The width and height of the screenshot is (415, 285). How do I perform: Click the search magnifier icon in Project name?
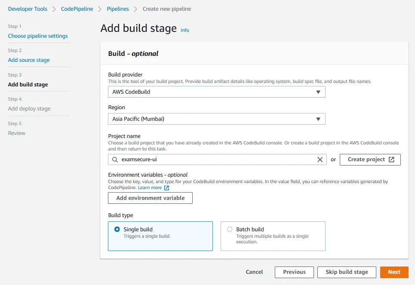pyautogui.click(x=115, y=159)
